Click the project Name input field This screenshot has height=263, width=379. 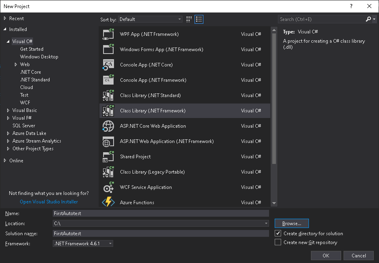click(x=160, y=213)
